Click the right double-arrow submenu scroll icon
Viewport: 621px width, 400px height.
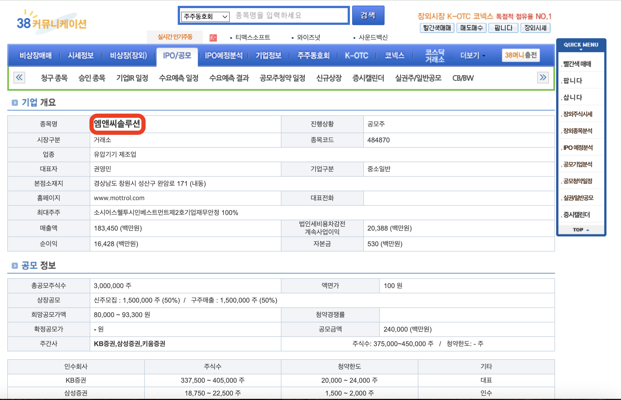pyautogui.click(x=543, y=77)
